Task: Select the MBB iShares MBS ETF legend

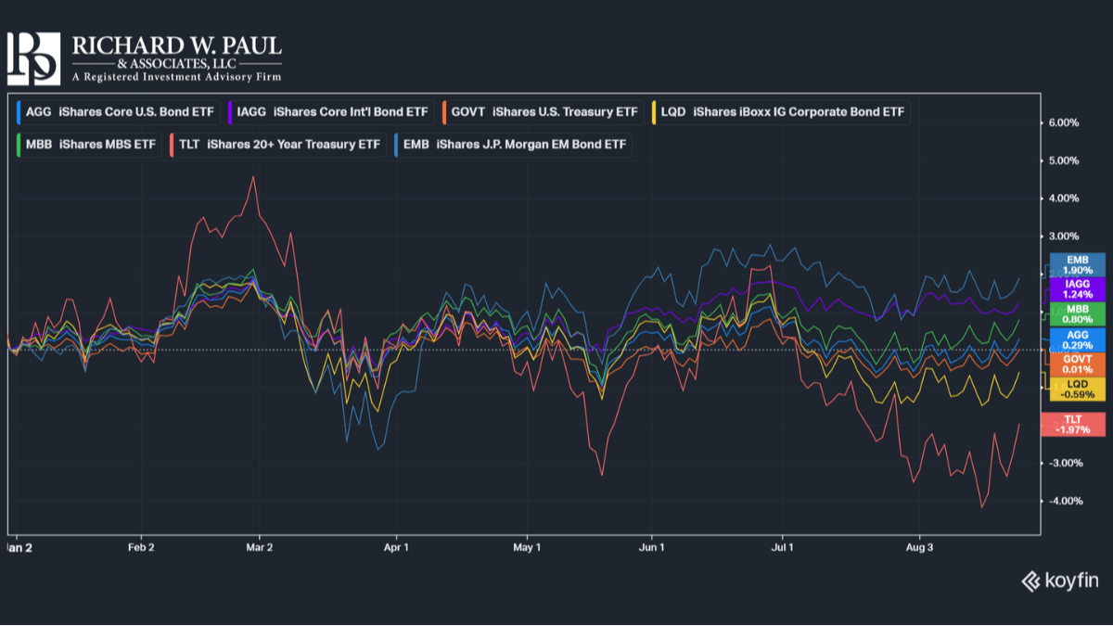Action: pyautogui.click(x=88, y=145)
